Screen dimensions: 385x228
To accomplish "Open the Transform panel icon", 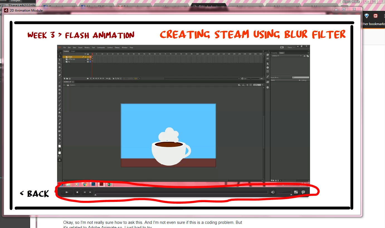I will [268, 71].
